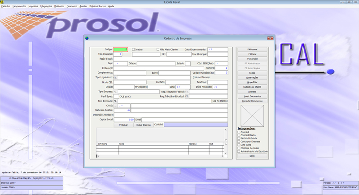359x195 pixels.
Task: Open the Impostos menu
Action: click(x=33, y=6)
